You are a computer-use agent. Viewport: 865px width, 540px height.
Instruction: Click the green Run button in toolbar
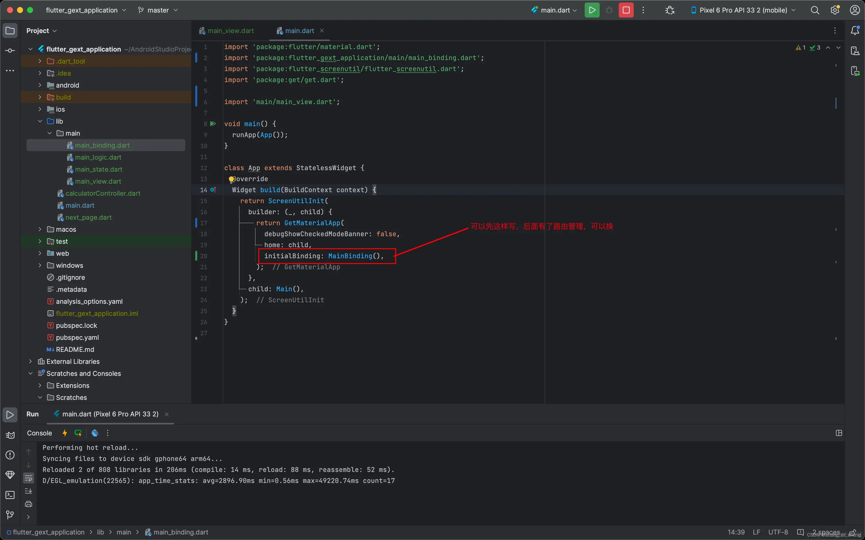(x=592, y=10)
